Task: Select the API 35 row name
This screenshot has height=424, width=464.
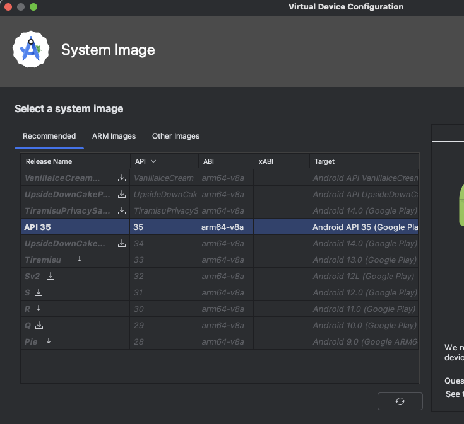Action: 37,227
